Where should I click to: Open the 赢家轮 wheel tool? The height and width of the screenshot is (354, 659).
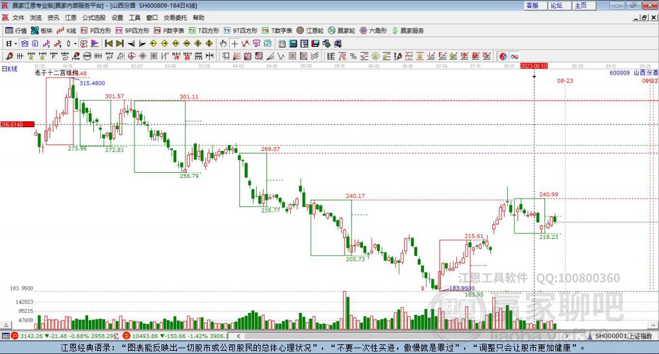tap(342, 31)
